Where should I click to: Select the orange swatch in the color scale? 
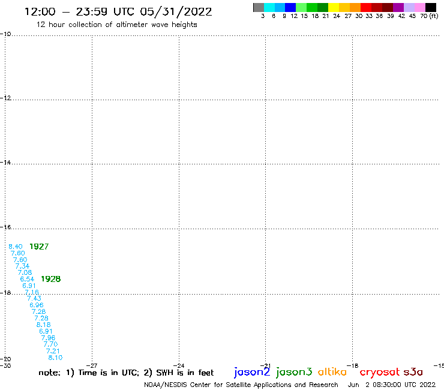(355, 7)
